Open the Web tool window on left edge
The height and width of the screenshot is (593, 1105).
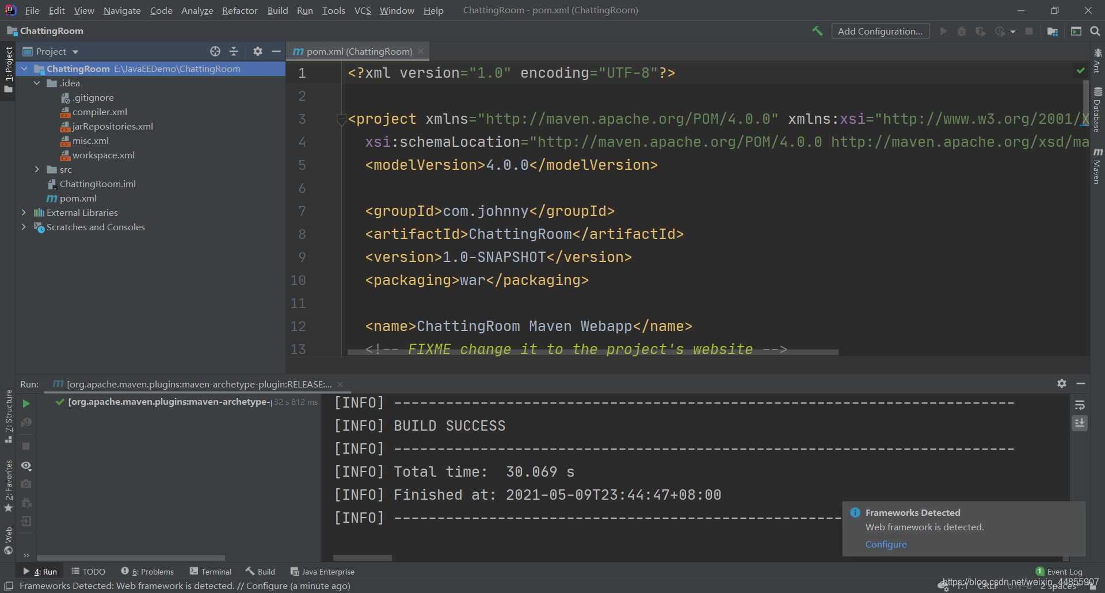9,541
